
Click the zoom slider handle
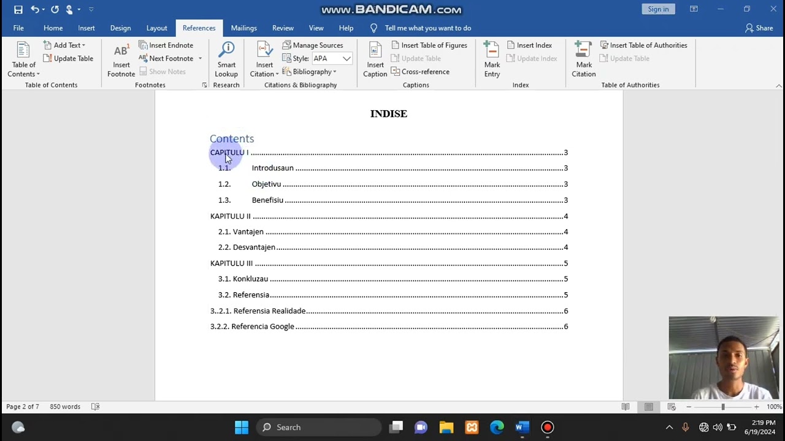coord(722,407)
